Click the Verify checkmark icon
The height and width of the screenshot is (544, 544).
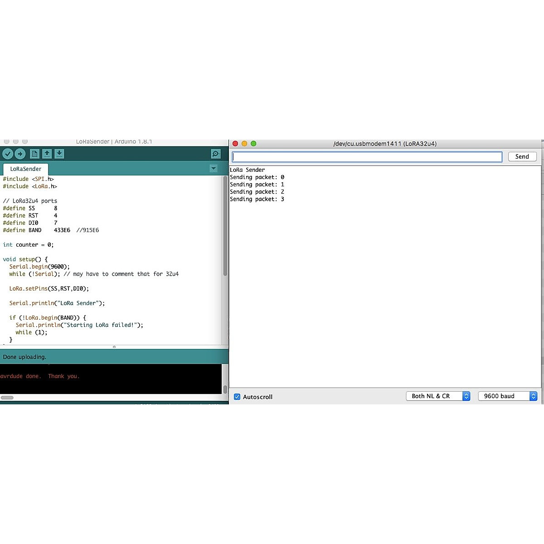tap(8, 154)
